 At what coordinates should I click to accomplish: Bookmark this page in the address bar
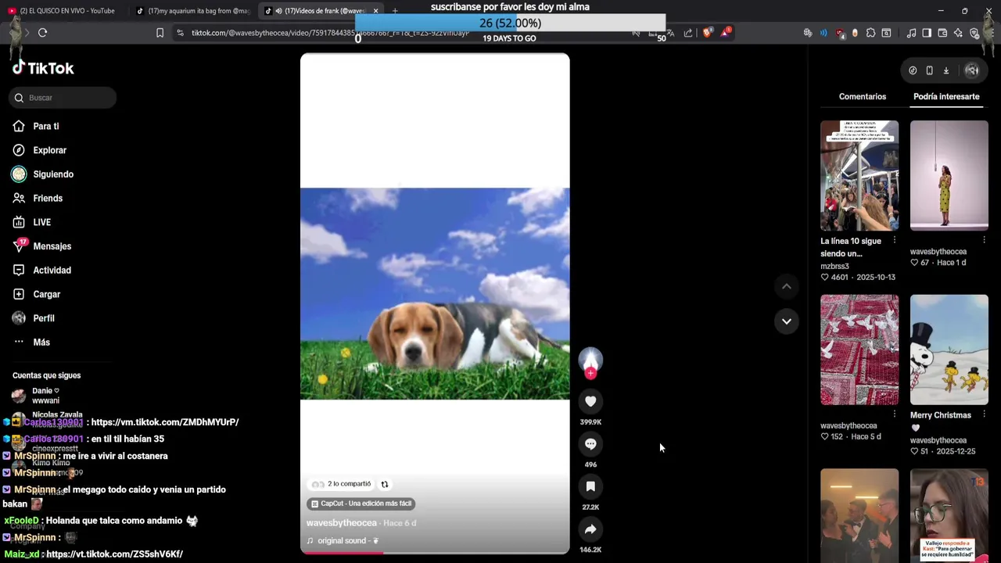(x=160, y=33)
